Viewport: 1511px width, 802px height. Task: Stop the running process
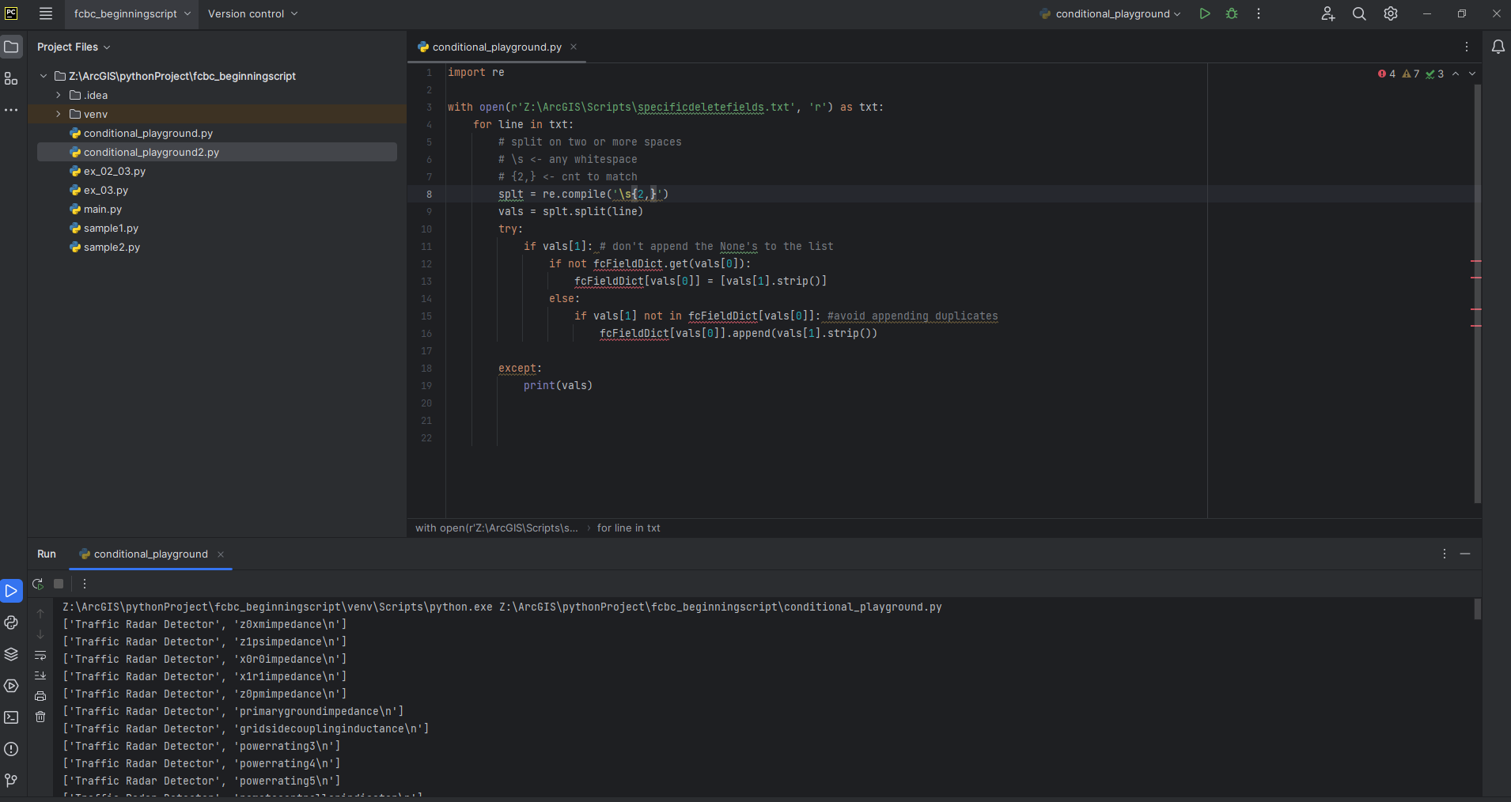pos(59,584)
